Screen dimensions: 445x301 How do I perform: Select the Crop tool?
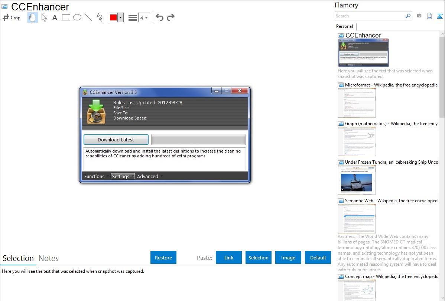coord(12,17)
